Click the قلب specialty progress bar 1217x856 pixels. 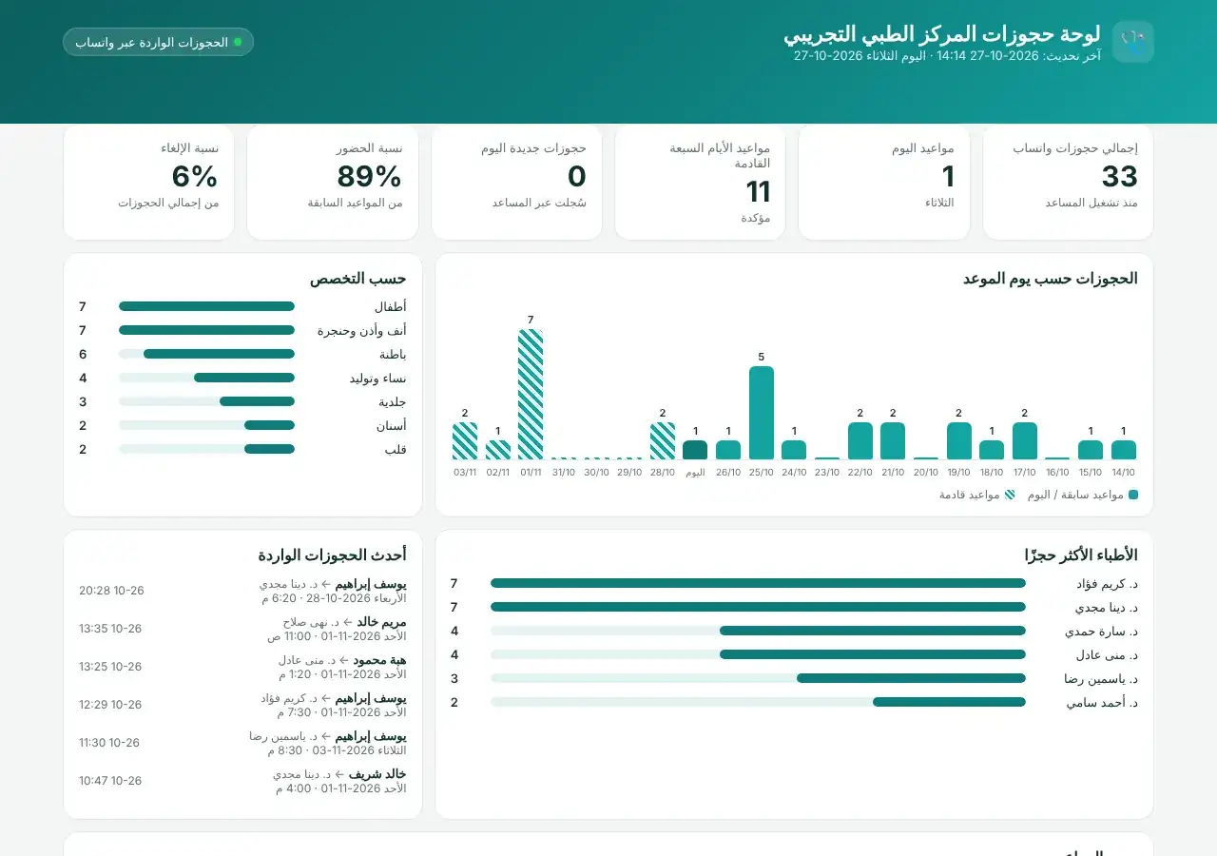point(206,449)
